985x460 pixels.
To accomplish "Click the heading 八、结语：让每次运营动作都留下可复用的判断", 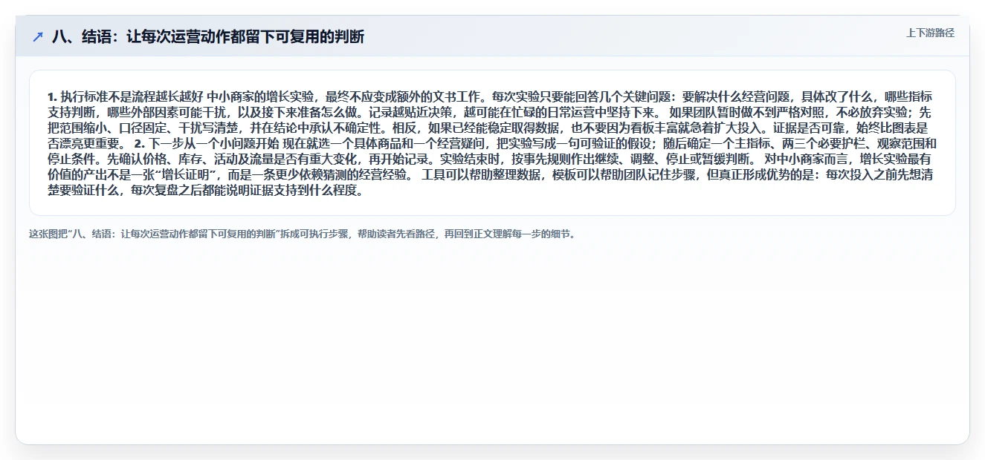I will point(208,36).
